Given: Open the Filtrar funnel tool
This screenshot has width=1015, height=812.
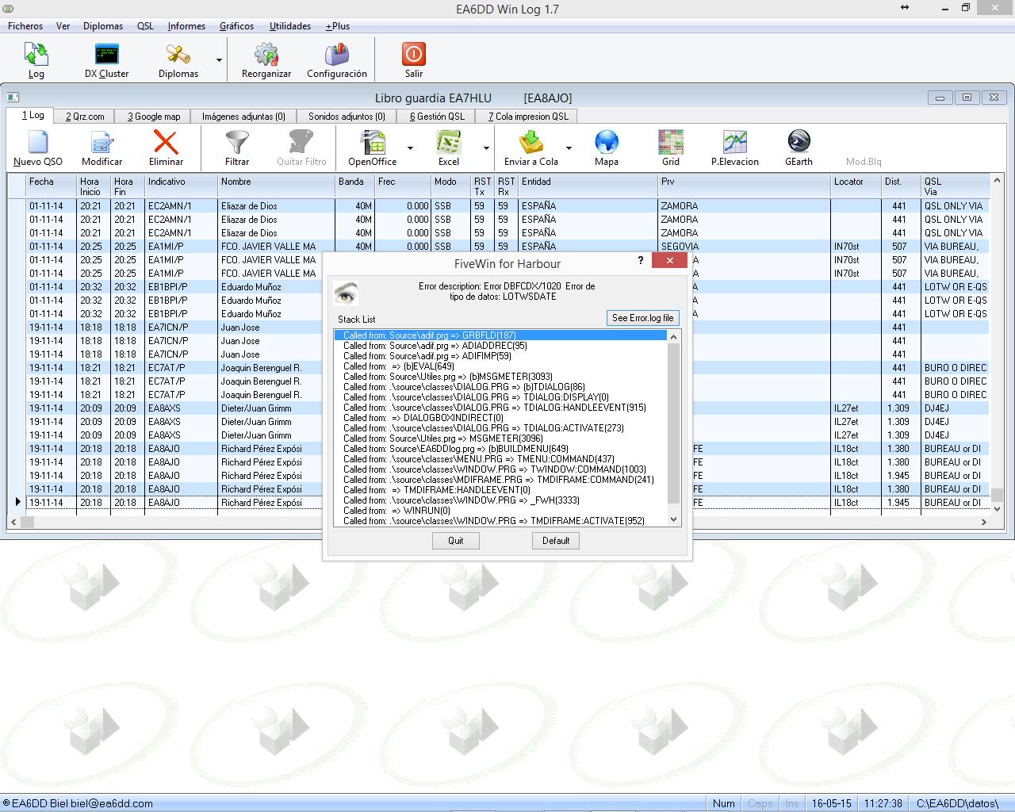Looking at the screenshot, I should pos(236,148).
